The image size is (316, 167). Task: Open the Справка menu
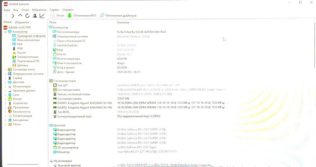pyautogui.click(x=68, y=10)
